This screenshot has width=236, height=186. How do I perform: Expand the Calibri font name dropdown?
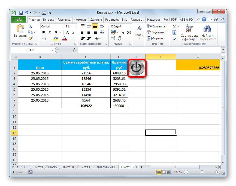(x=63, y=26)
